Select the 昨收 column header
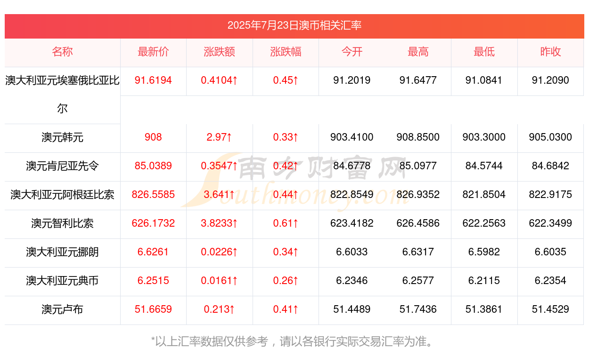Screen dimensions: 589x356 (x=550, y=52)
